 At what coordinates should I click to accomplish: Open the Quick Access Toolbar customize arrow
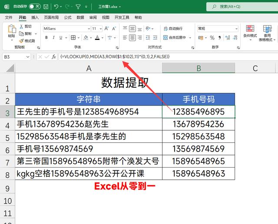[x=86, y=7]
